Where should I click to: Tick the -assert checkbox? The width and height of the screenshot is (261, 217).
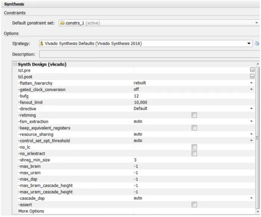click(x=194, y=204)
